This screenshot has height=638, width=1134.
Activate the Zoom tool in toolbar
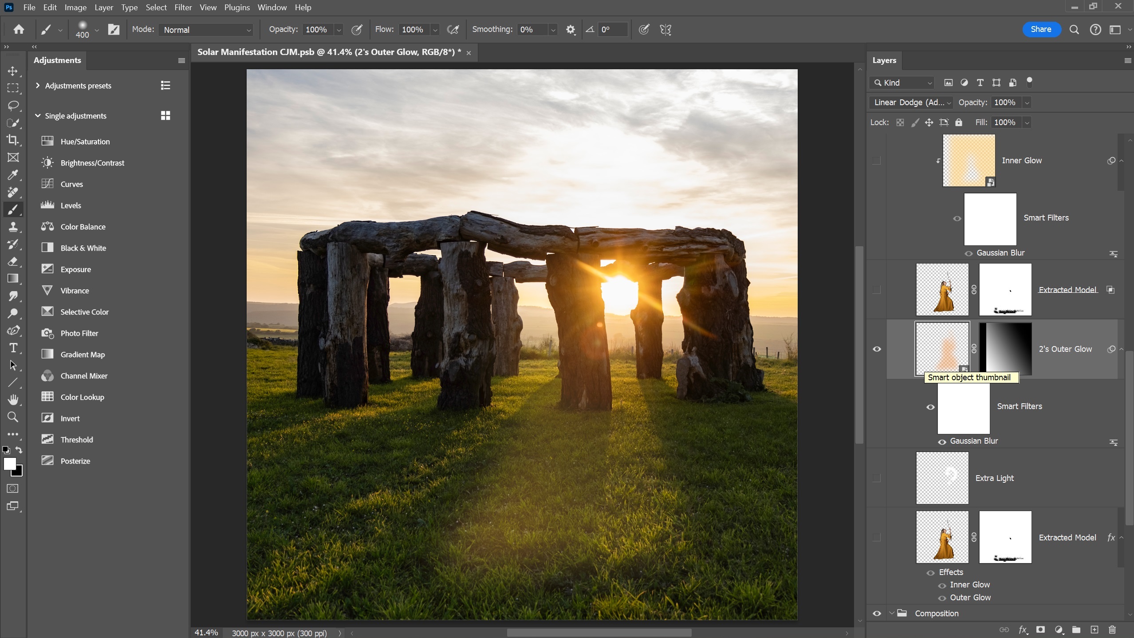(13, 417)
